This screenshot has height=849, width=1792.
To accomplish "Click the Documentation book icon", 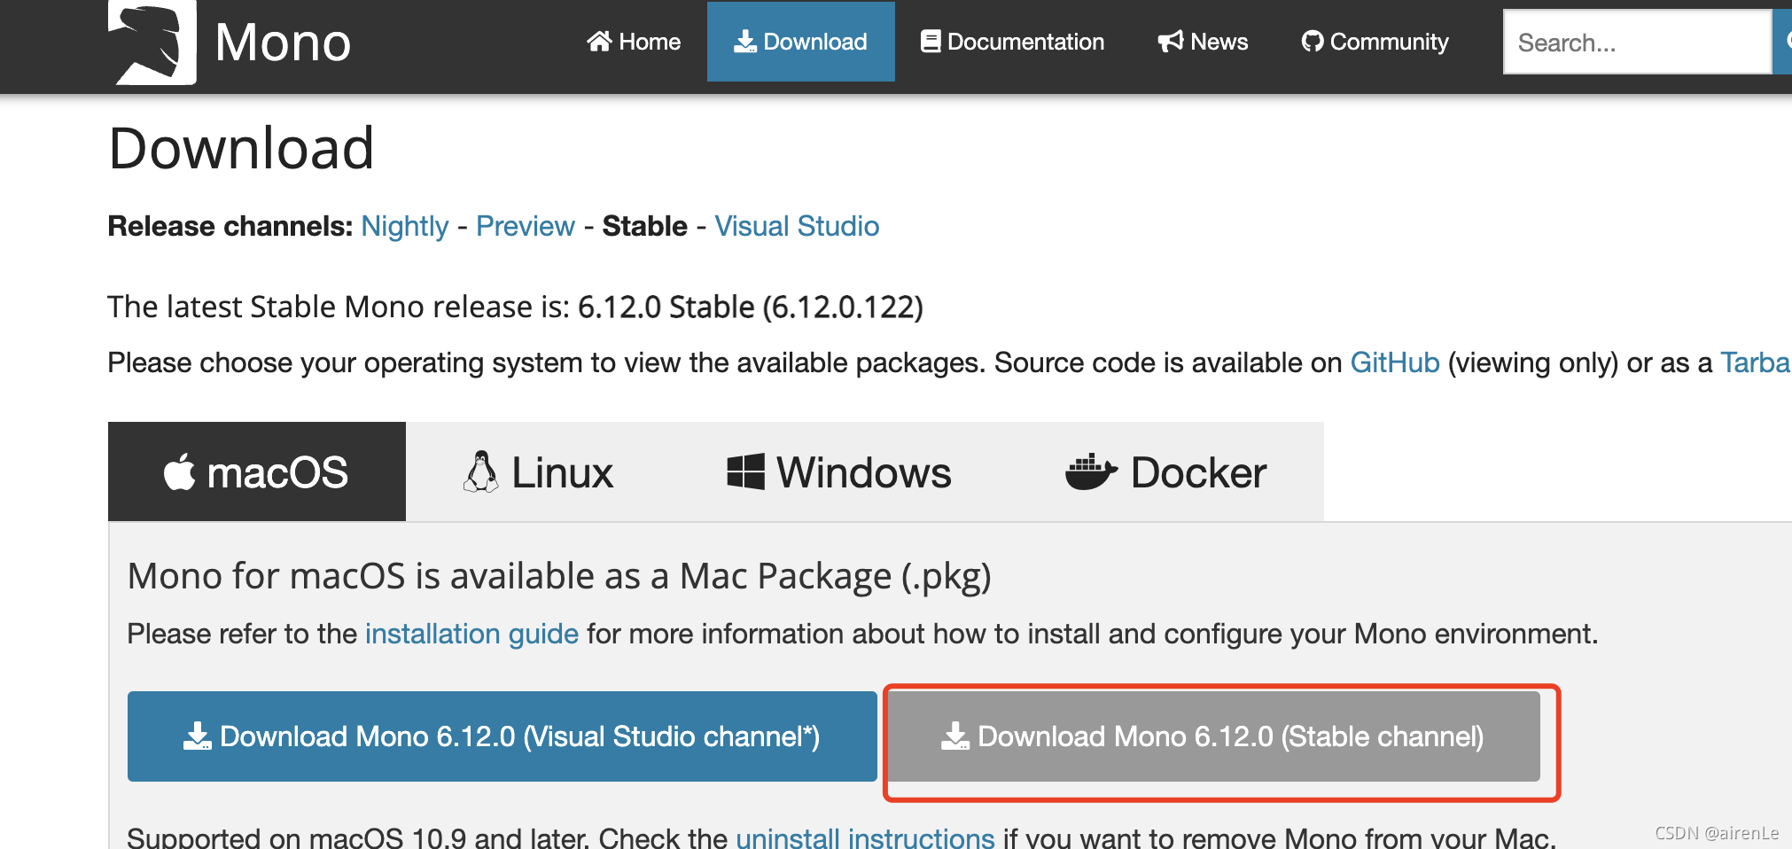I will click(x=931, y=42).
